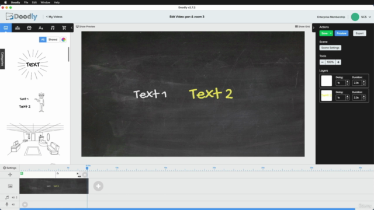Click Text 2 layer Delay field
This screenshot has width=374, height=210.
point(340,97)
